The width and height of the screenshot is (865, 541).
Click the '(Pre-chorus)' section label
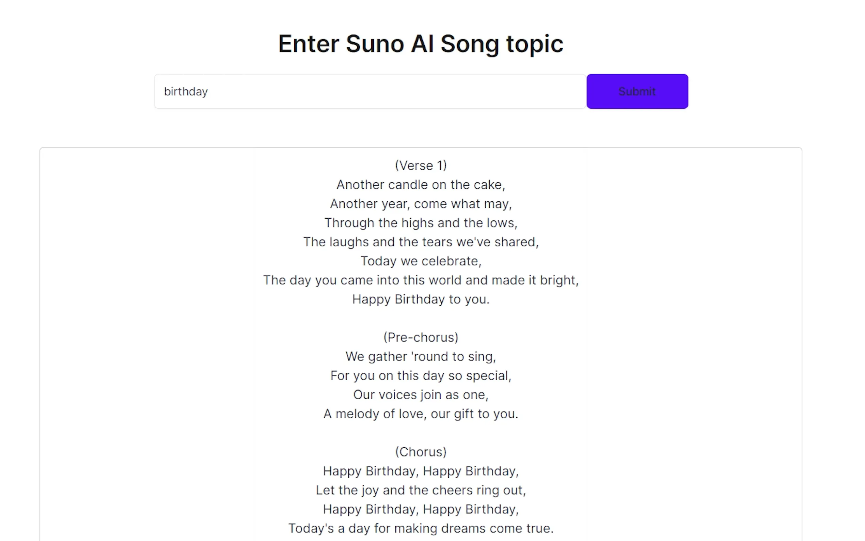coord(421,337)
